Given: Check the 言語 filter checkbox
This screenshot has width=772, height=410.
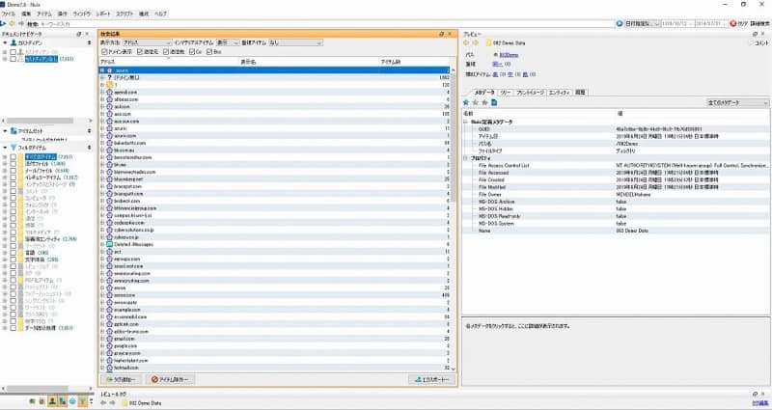Looking at the screenshot, I should pos(14,253).
